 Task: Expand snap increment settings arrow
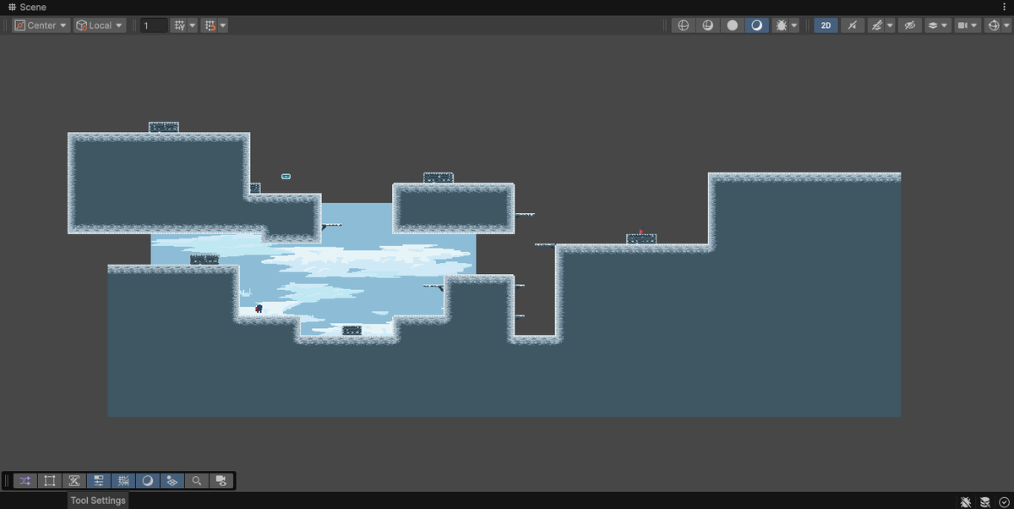(222, 25)
